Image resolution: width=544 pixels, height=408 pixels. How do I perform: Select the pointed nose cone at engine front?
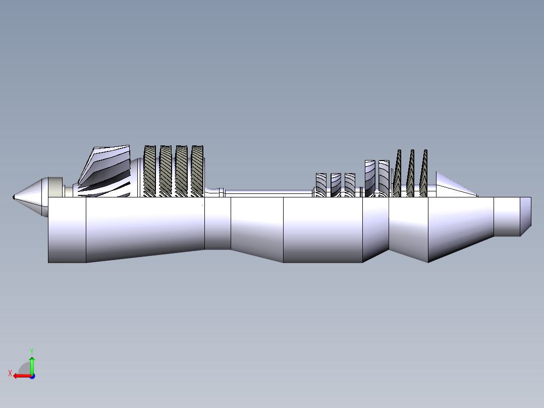tap(30, 197)
